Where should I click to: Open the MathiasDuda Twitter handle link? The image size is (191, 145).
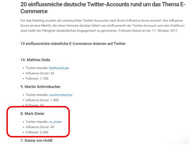(59, 68)
